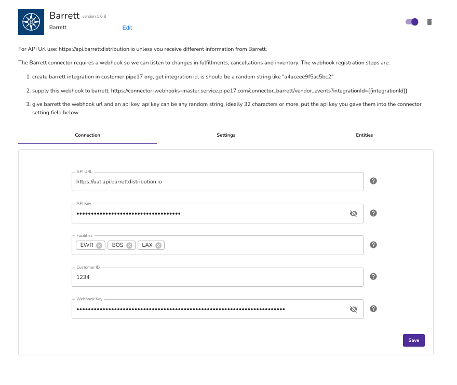This screenshot has height=385, width=457.
Task: Open the Entities tab
Action: point(365,135)
